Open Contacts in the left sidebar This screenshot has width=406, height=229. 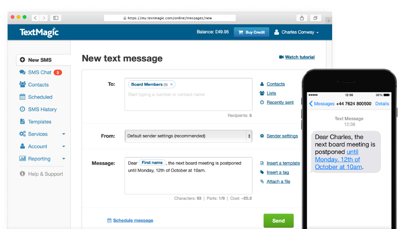tap(38, 85)
